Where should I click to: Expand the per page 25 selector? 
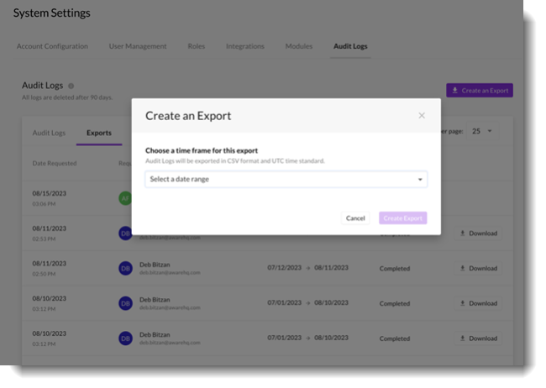click(482, 131)
